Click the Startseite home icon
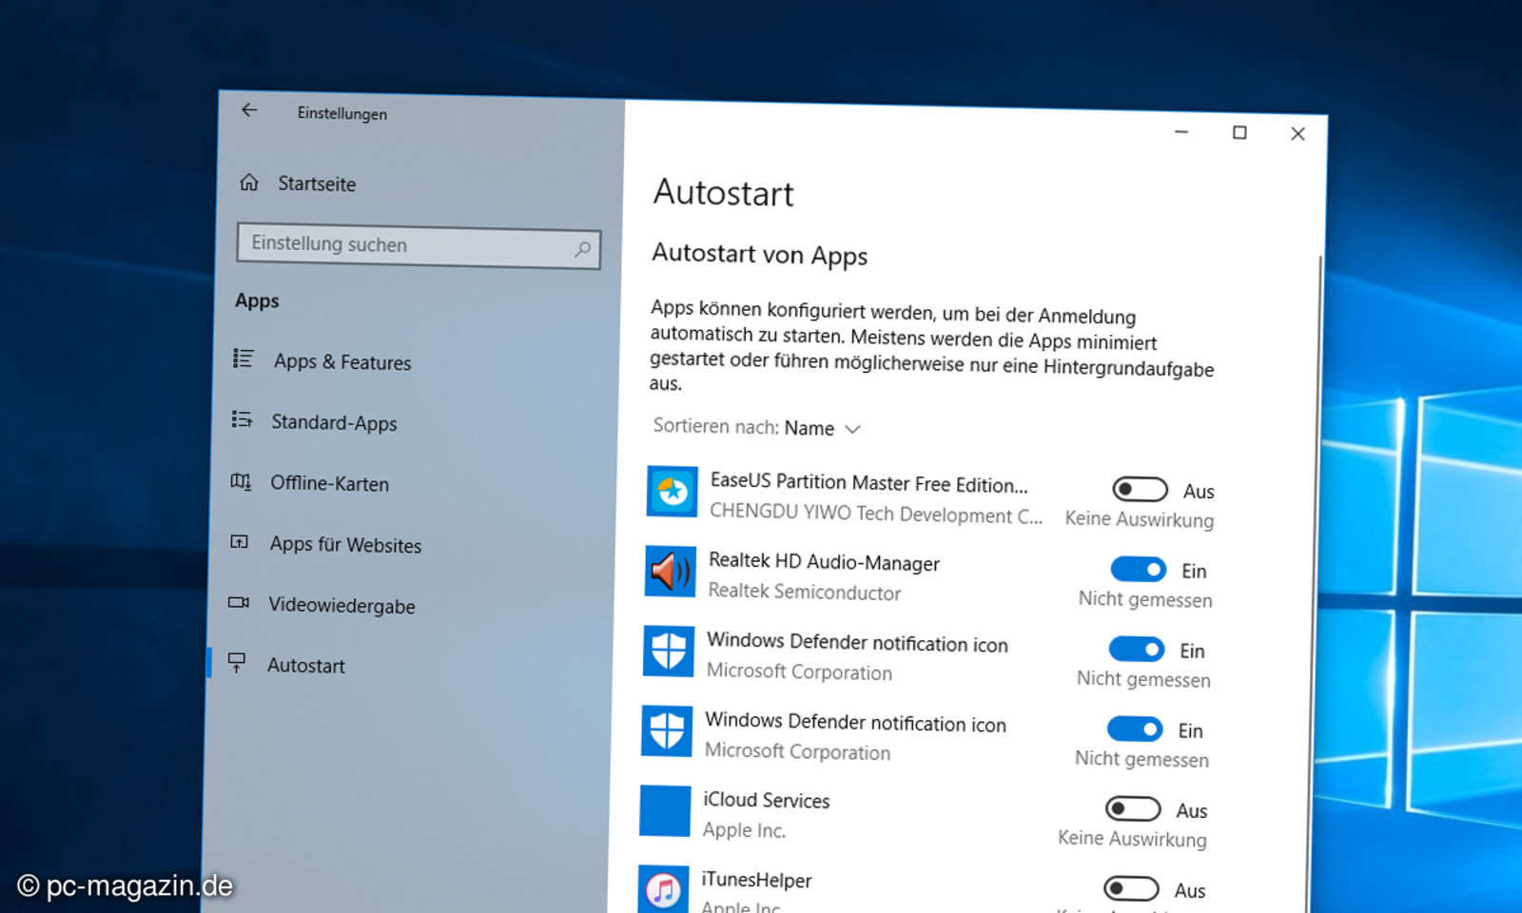 click(249, 181)
